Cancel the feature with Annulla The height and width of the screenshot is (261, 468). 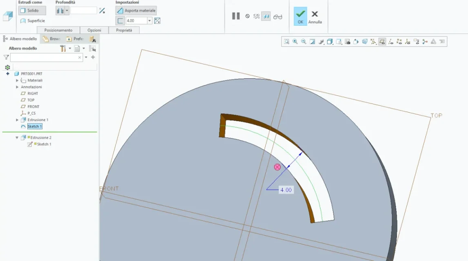pos(315,17)
